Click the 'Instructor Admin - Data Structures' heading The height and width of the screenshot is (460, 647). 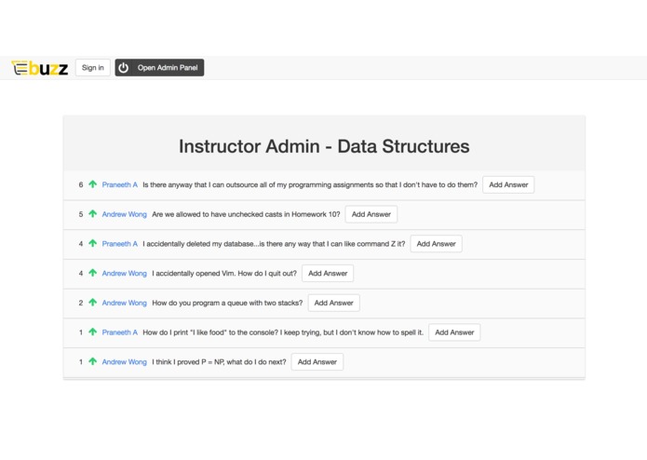tap(324, 146)
